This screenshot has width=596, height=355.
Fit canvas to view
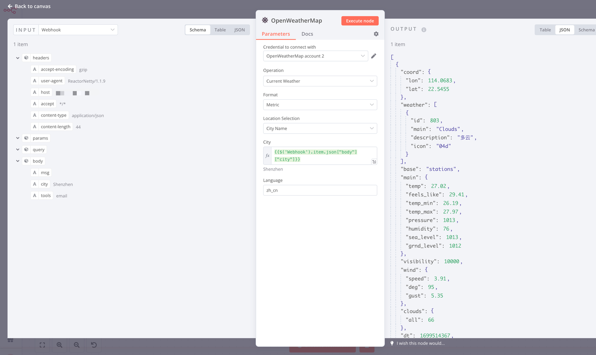(42, 345)
